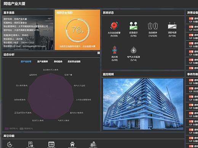Screen dimensions: 198x148
Task: Switch to the 资产完好率 tab
Action: point(26,61)
